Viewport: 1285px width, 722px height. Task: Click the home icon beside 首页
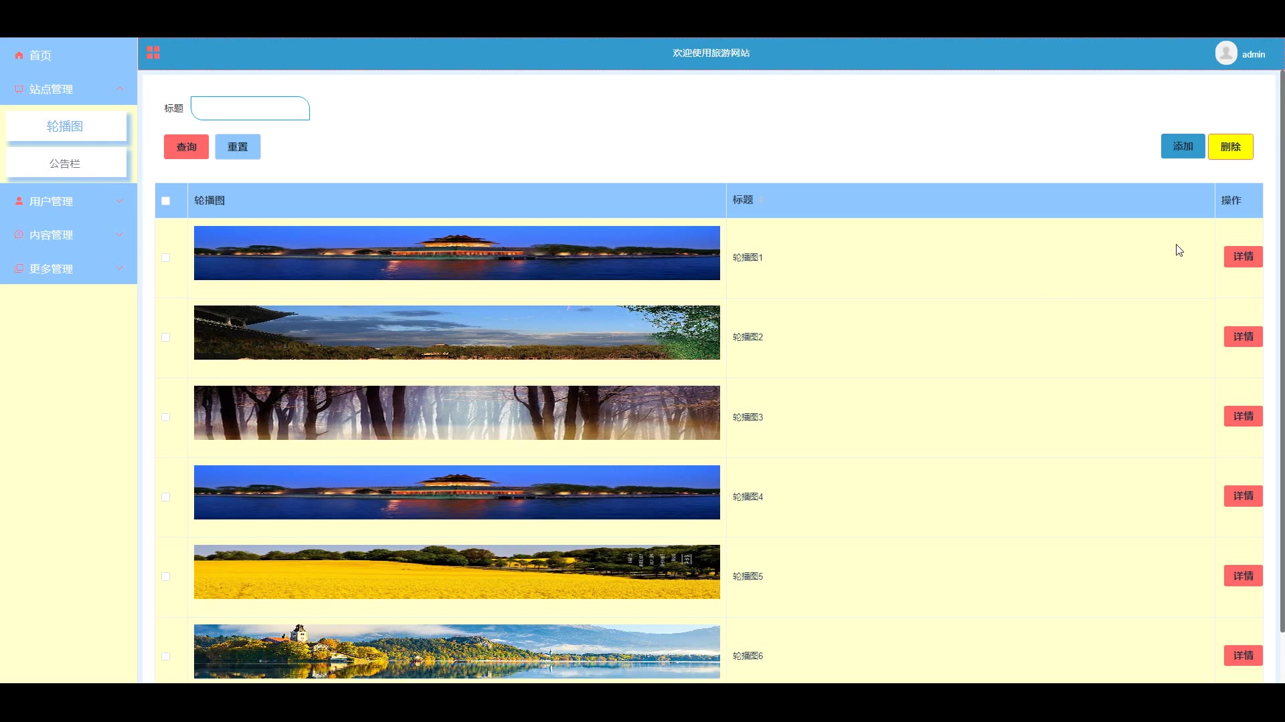pos(19,55)
